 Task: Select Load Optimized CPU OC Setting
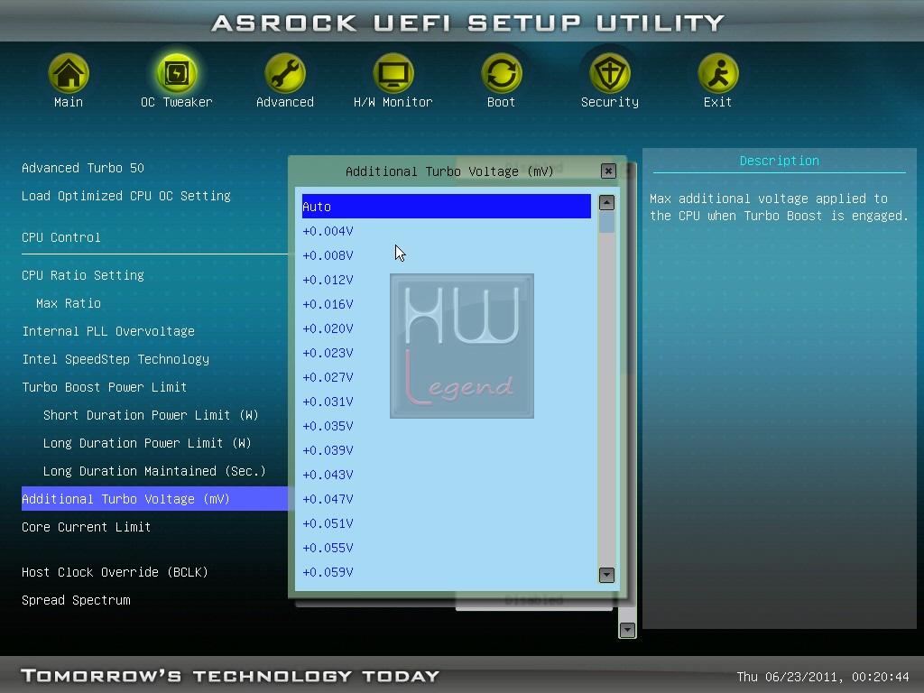click(x=126, y=196)
